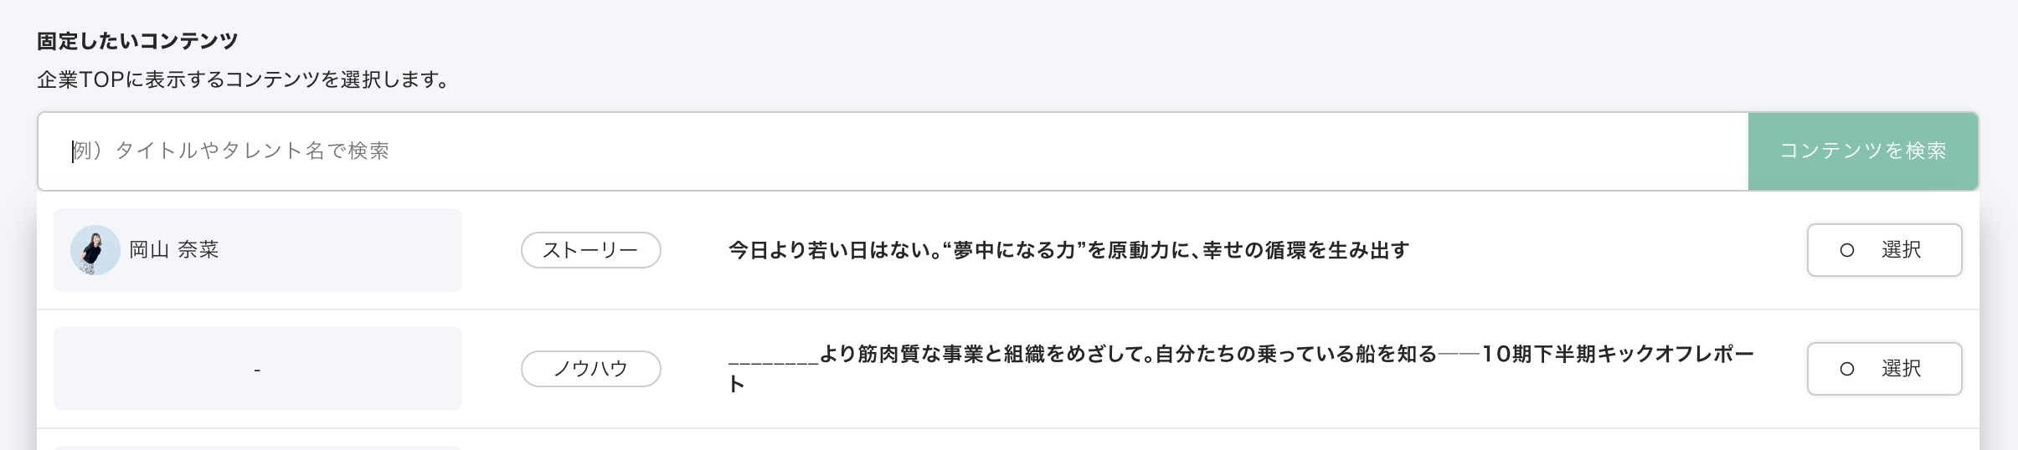Click the dash in the ノウハウ row's talent cell
Viewport: 2018px width, 450px height.
click(x=257, y=370)
